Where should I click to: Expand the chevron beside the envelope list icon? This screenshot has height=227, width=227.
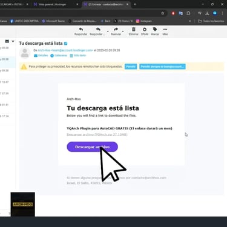tap(13, 41)
